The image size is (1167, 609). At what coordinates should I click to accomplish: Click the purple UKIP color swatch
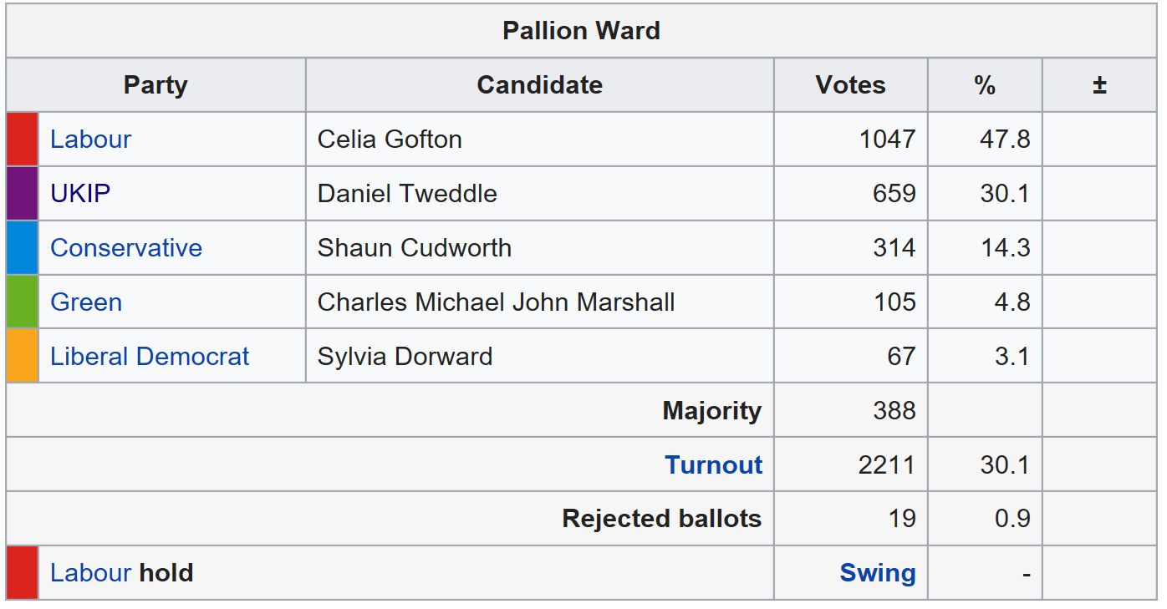point(23,194)
